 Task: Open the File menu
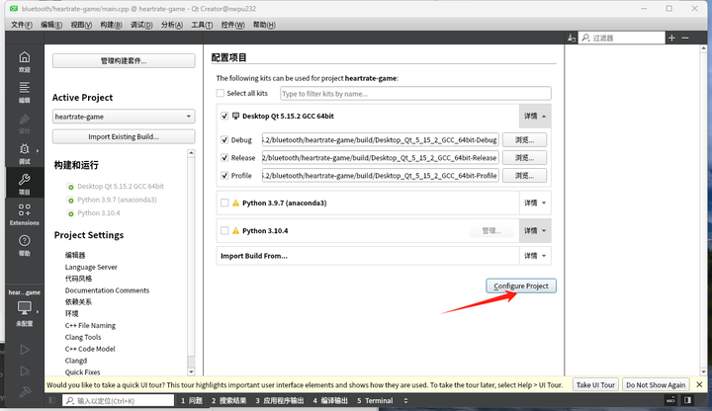click(22, 25)
